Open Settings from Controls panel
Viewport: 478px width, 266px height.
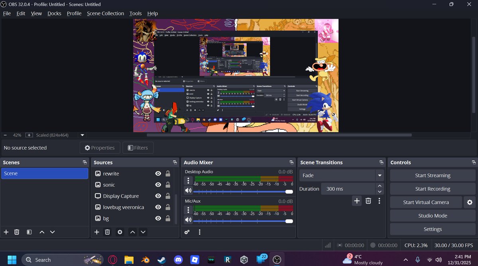433,229
